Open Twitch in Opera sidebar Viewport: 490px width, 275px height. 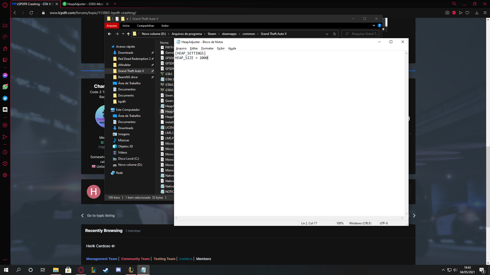[5, 60]
